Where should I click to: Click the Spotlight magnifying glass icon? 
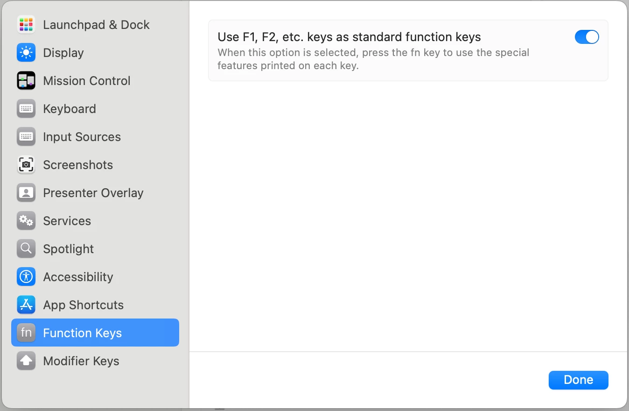tap(26, 249)
